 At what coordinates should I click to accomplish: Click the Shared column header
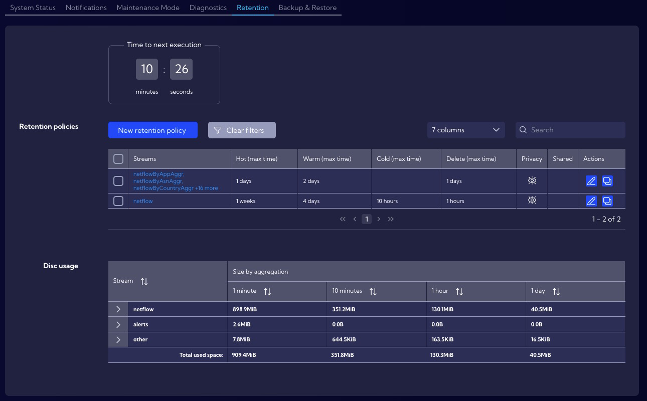click(563, 159)
